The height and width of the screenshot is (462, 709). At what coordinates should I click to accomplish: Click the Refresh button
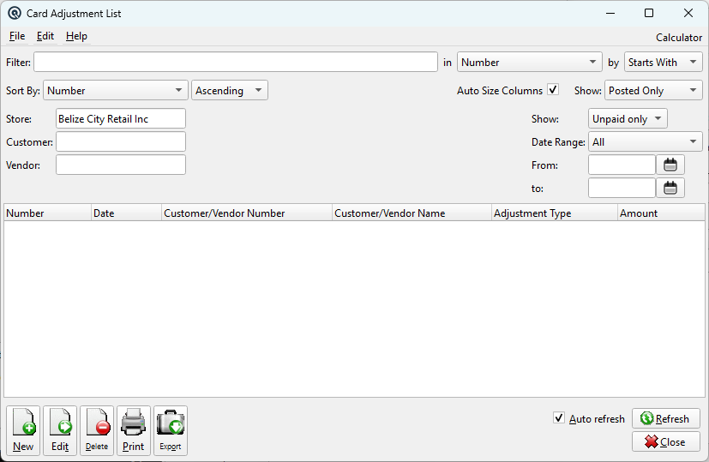[665, 418]
